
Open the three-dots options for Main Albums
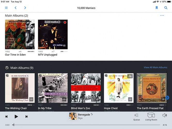coord(162,15)
